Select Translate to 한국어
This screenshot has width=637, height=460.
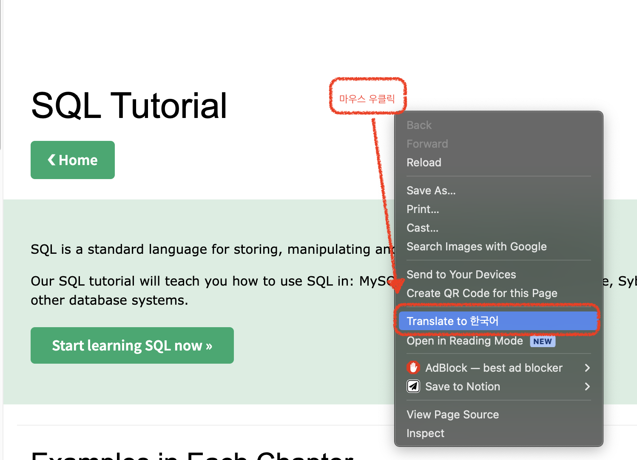[452, 321]
